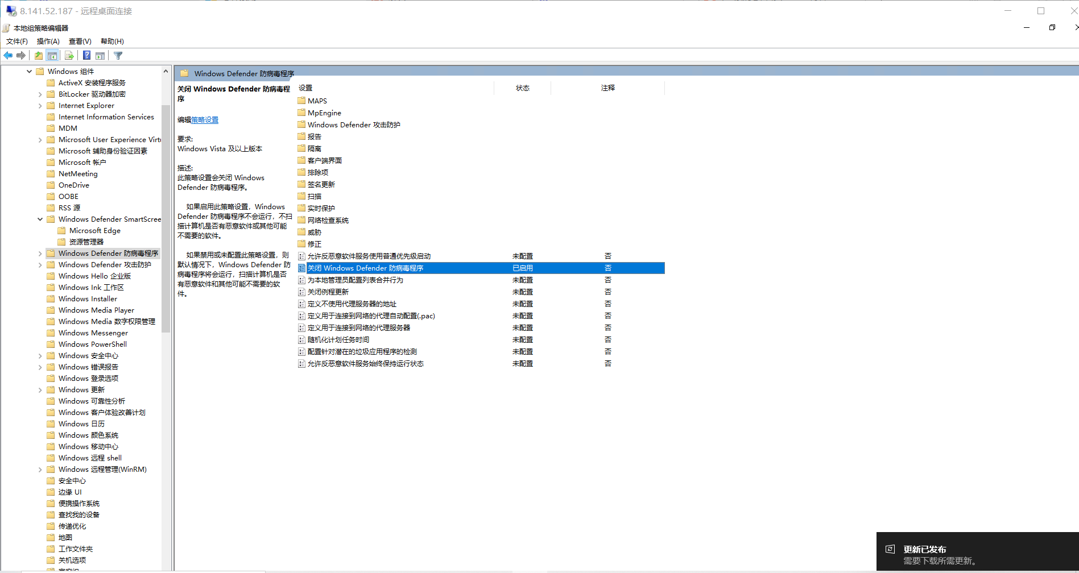This screenshot has height=573, width=1079.
Task: Open the MpEngine folder icon
Action: (x=301, y=113)
